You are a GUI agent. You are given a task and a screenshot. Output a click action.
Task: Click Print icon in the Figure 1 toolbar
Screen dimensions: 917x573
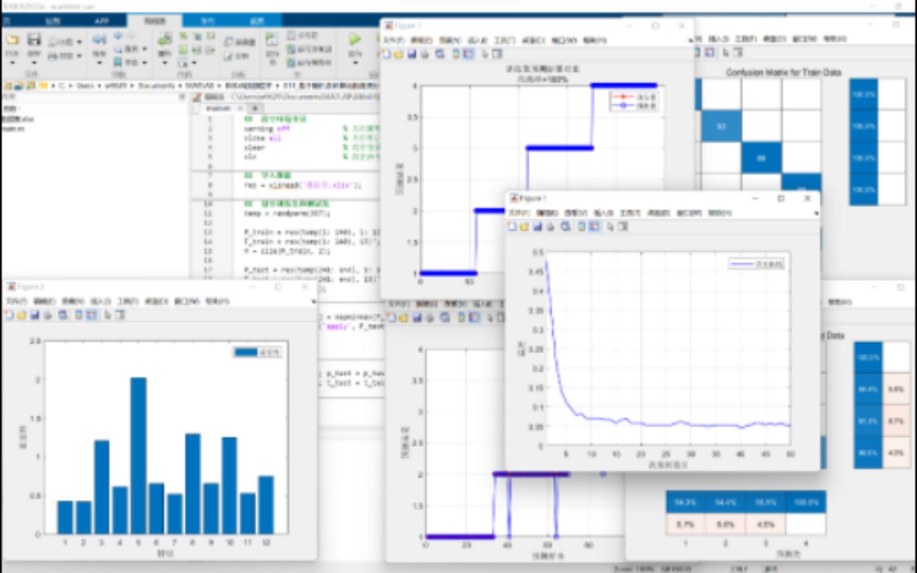(550, 227)
